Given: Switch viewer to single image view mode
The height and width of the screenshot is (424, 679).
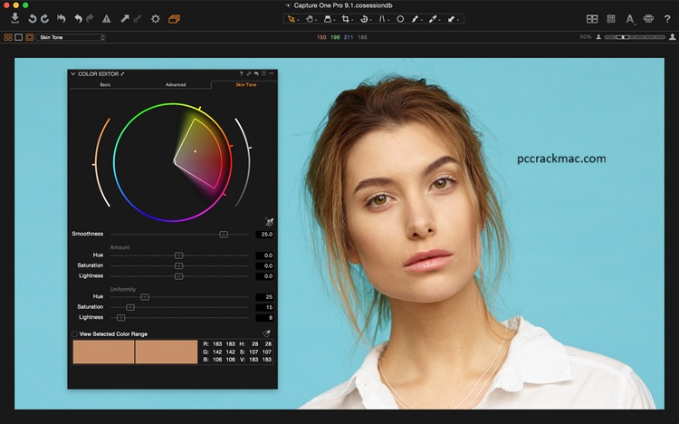Looking at the screenshot, I should 19,37.
